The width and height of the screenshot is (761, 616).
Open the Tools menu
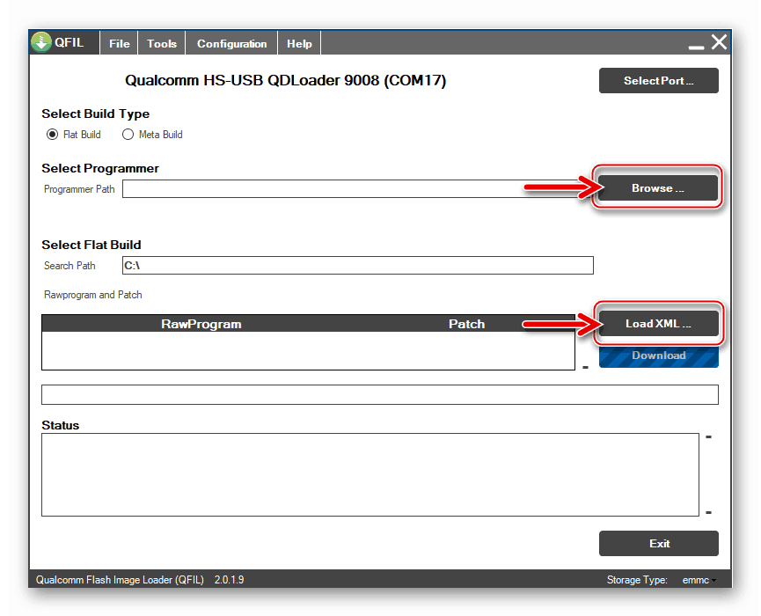[x=162, y=44]
